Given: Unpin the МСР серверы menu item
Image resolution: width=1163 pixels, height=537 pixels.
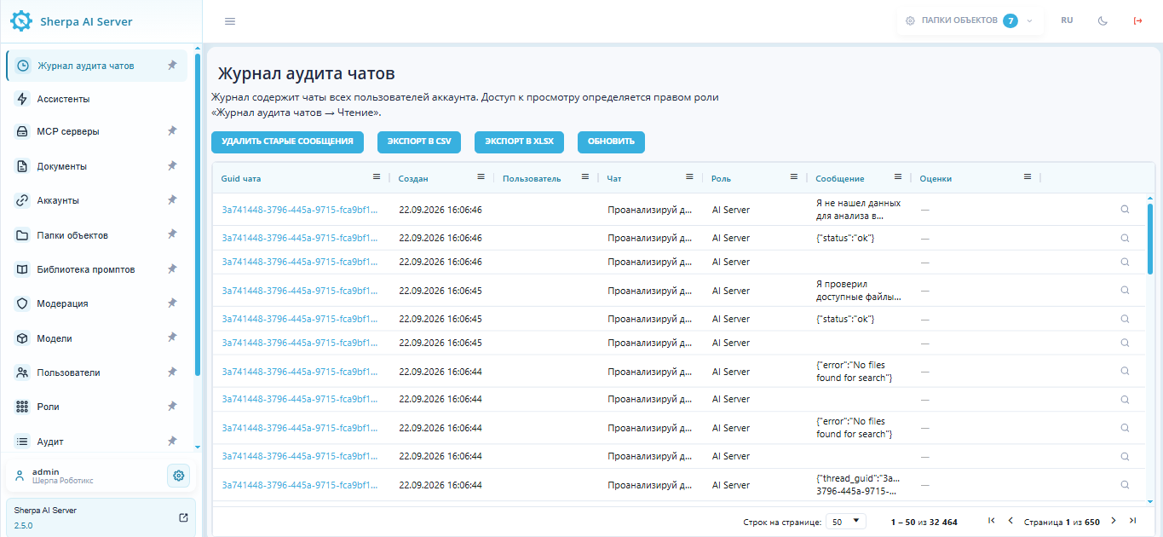Looking at the screenshot, I should tap(172, 131).
